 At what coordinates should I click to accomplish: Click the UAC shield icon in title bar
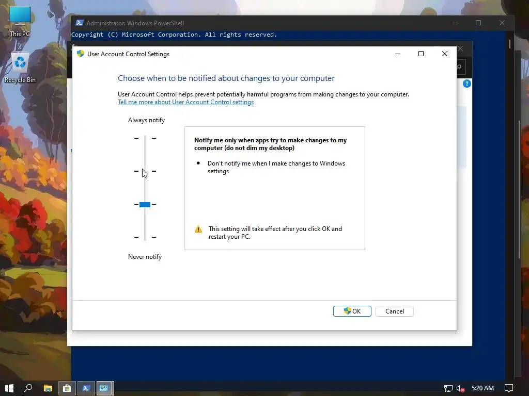[x=80, y=54]
